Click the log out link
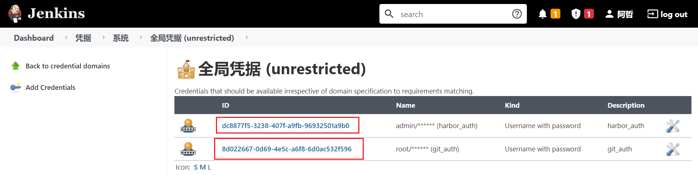The width and height of the screenshot is (698, 175). tap(667, 14)
